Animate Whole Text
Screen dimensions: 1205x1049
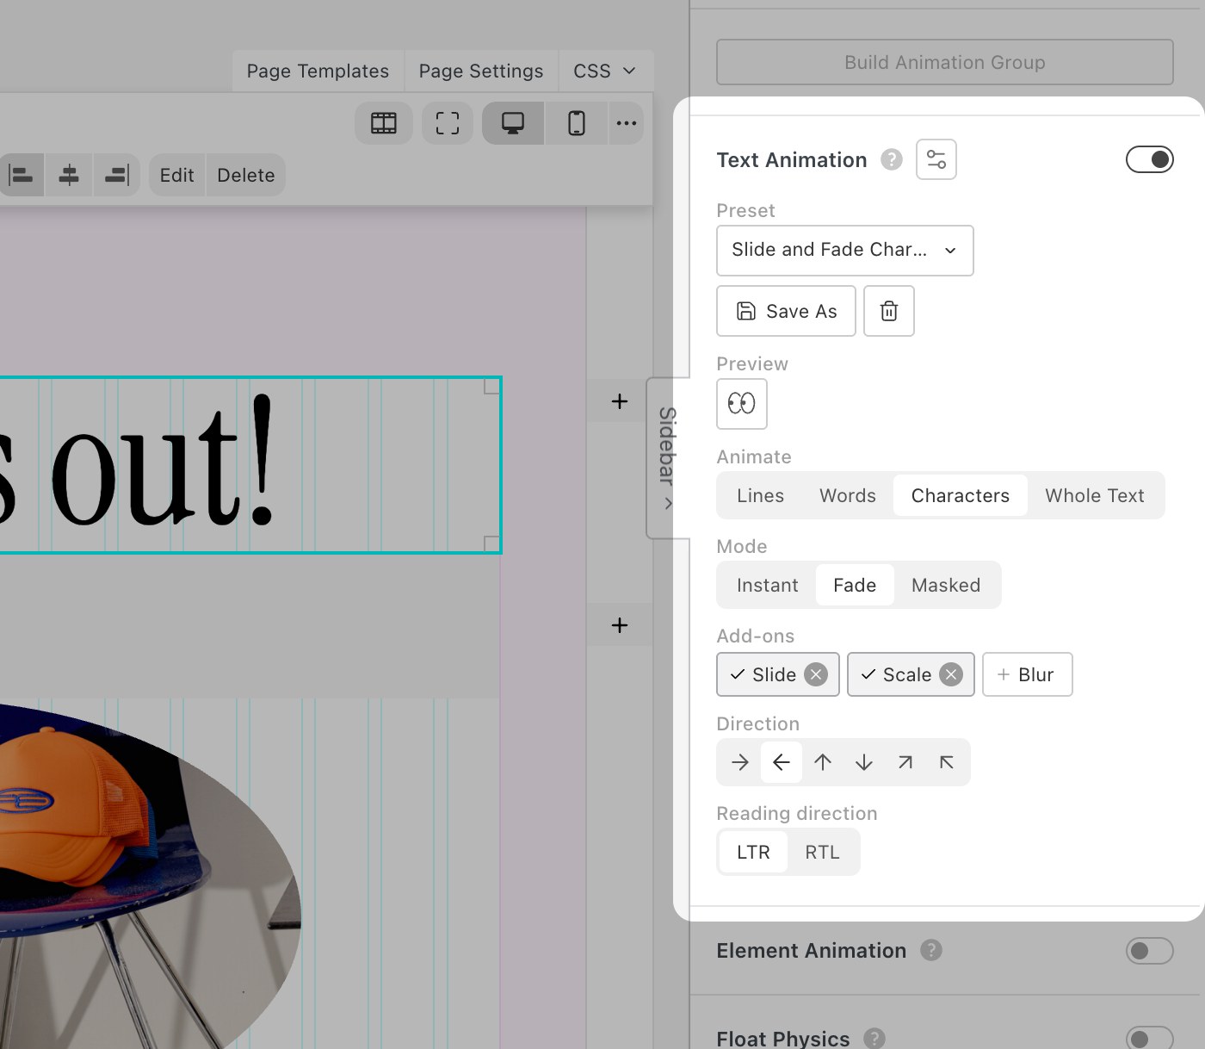1095,495
